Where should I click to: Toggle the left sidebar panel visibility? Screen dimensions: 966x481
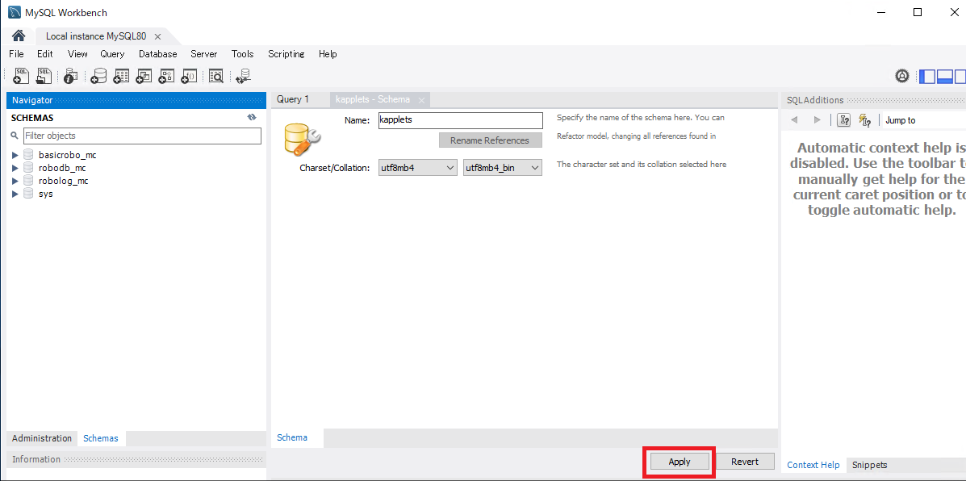coord(927,77)
